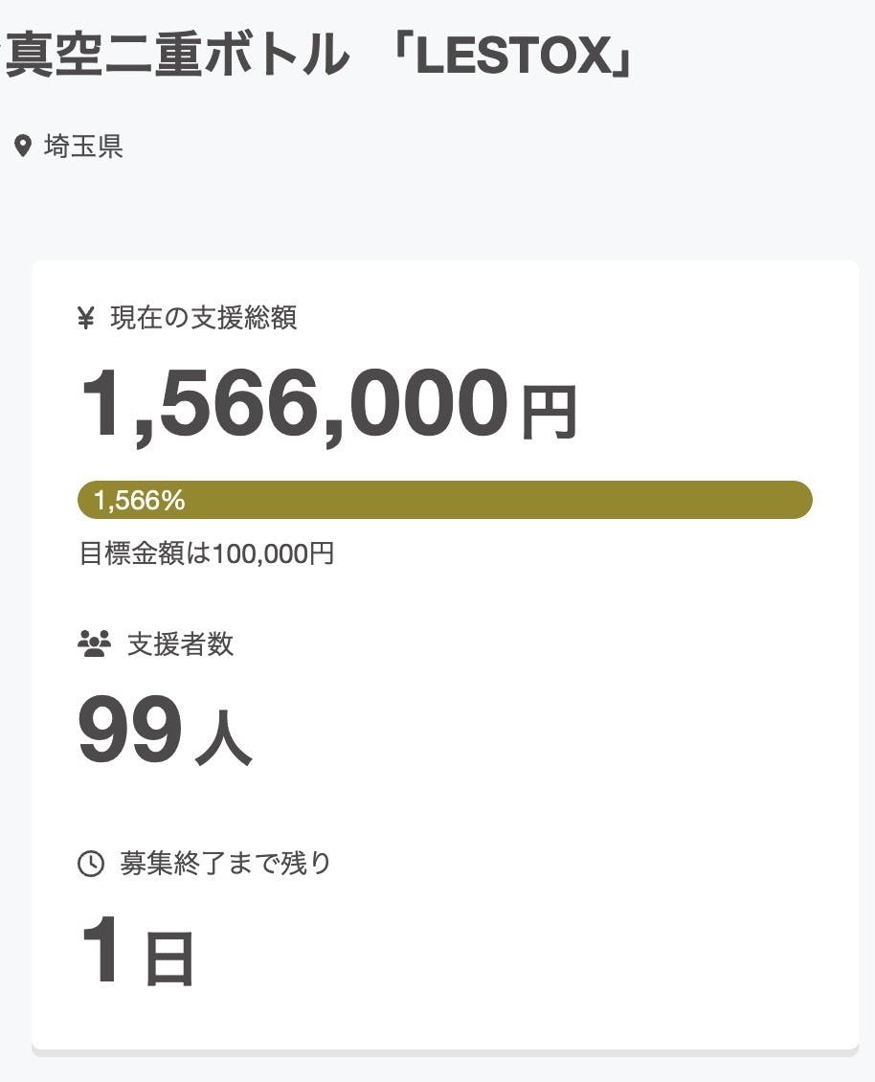Select the 募集終了まで残り label
875x1082 pixels.
click(225, 864)
